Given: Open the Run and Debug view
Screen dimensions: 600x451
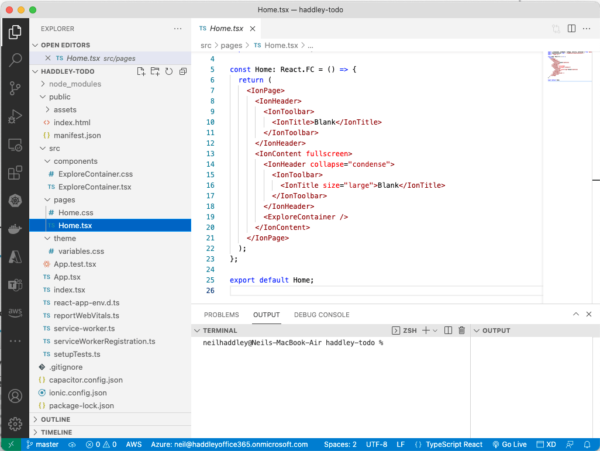Looking at the screenshot, I should click(15, 117).
